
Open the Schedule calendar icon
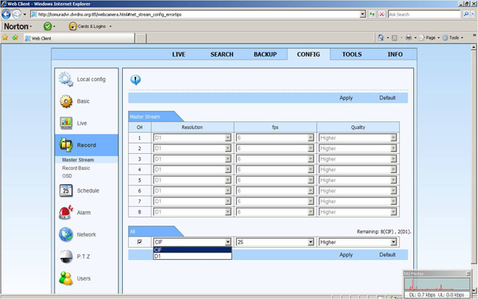pos(66,191)
